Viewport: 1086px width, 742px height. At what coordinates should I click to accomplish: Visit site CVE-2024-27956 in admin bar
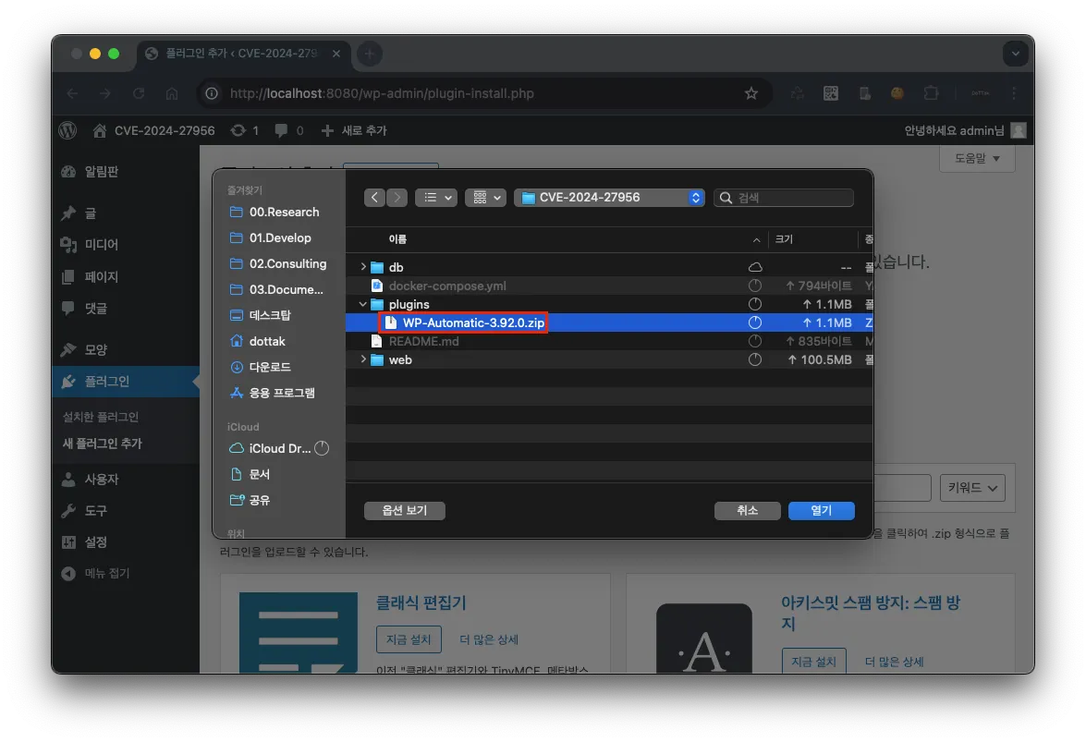pos(153,130)
